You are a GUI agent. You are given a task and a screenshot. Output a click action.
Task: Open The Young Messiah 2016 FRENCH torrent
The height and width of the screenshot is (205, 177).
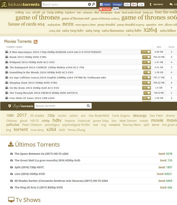43,93
